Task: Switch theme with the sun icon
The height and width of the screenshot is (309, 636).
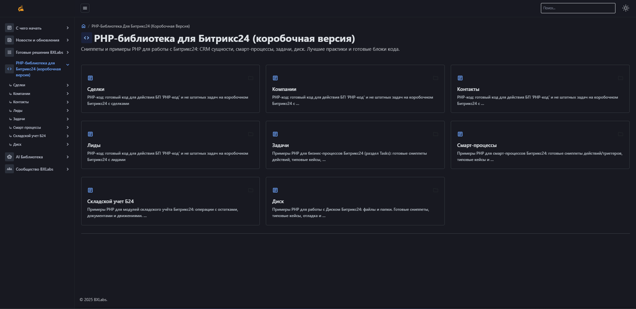Action: pos(626,8)
